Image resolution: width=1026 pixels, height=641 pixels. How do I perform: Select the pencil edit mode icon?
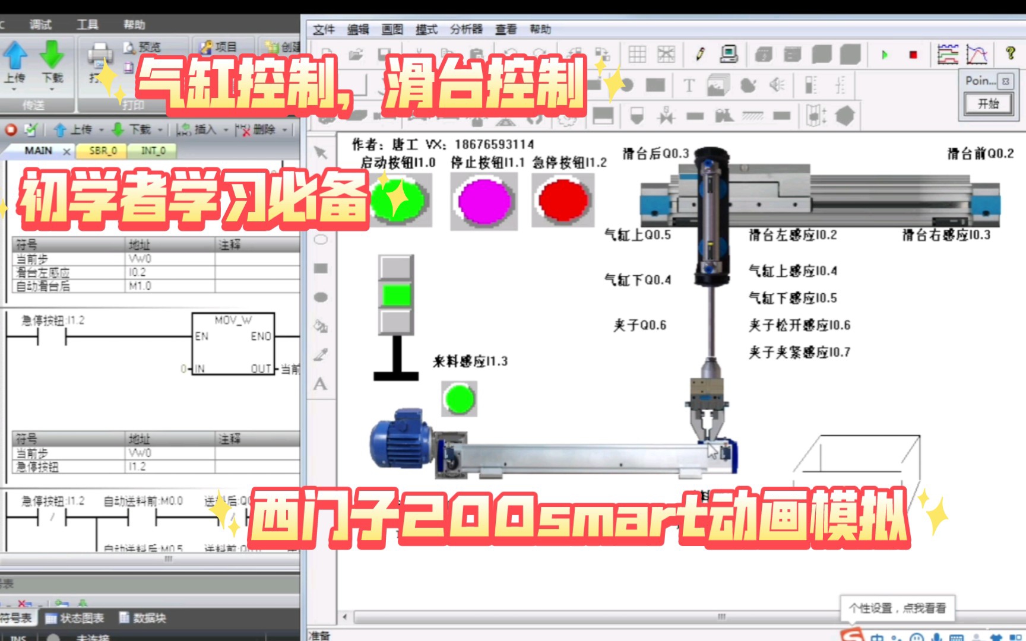tap(700, 55)
